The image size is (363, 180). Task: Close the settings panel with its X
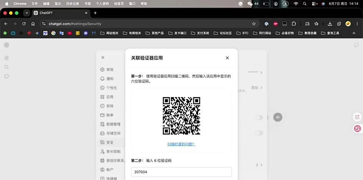click(103, 57)
